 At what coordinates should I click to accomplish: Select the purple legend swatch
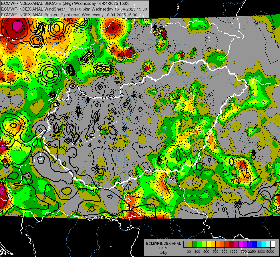[245, 244]
